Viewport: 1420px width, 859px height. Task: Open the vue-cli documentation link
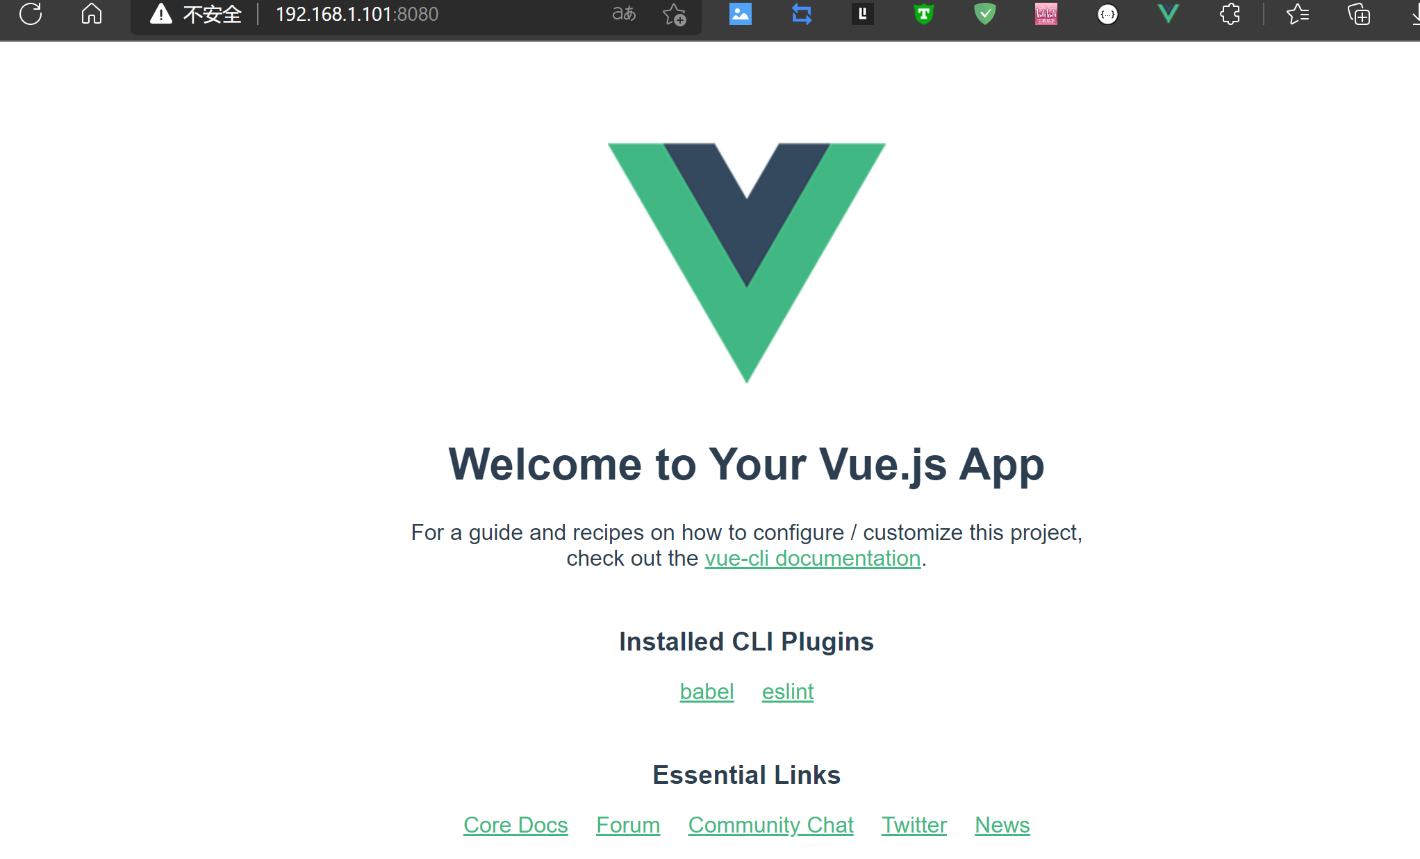pos(812,558)
